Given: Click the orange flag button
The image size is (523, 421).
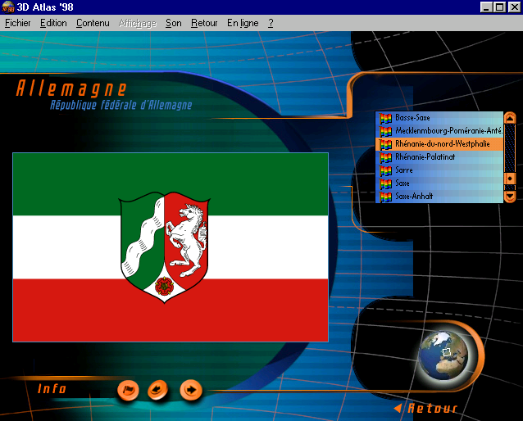Looking at the screenshot, I should (128, 390).
